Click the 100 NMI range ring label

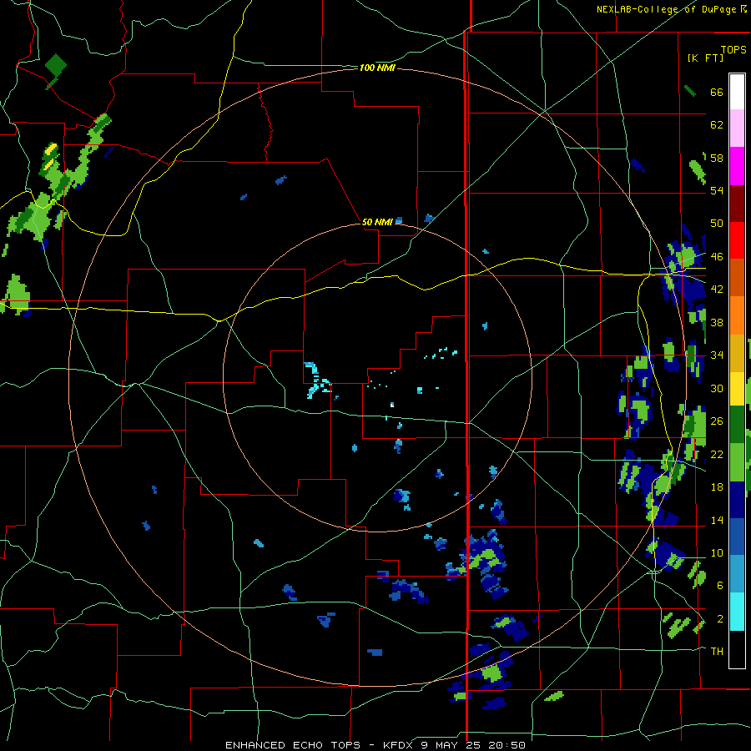point(377,68)
